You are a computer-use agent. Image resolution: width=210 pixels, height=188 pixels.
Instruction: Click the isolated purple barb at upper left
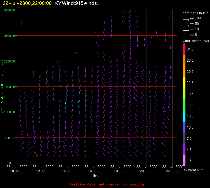22,24
